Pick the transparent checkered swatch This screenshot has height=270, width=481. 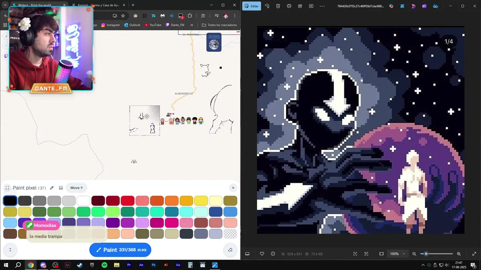[230, 234]
